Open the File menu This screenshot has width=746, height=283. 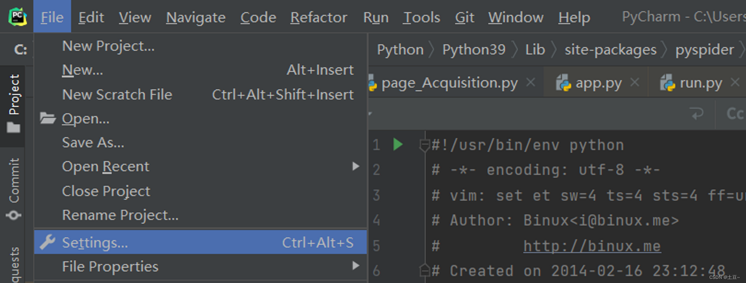coord(52,17)
